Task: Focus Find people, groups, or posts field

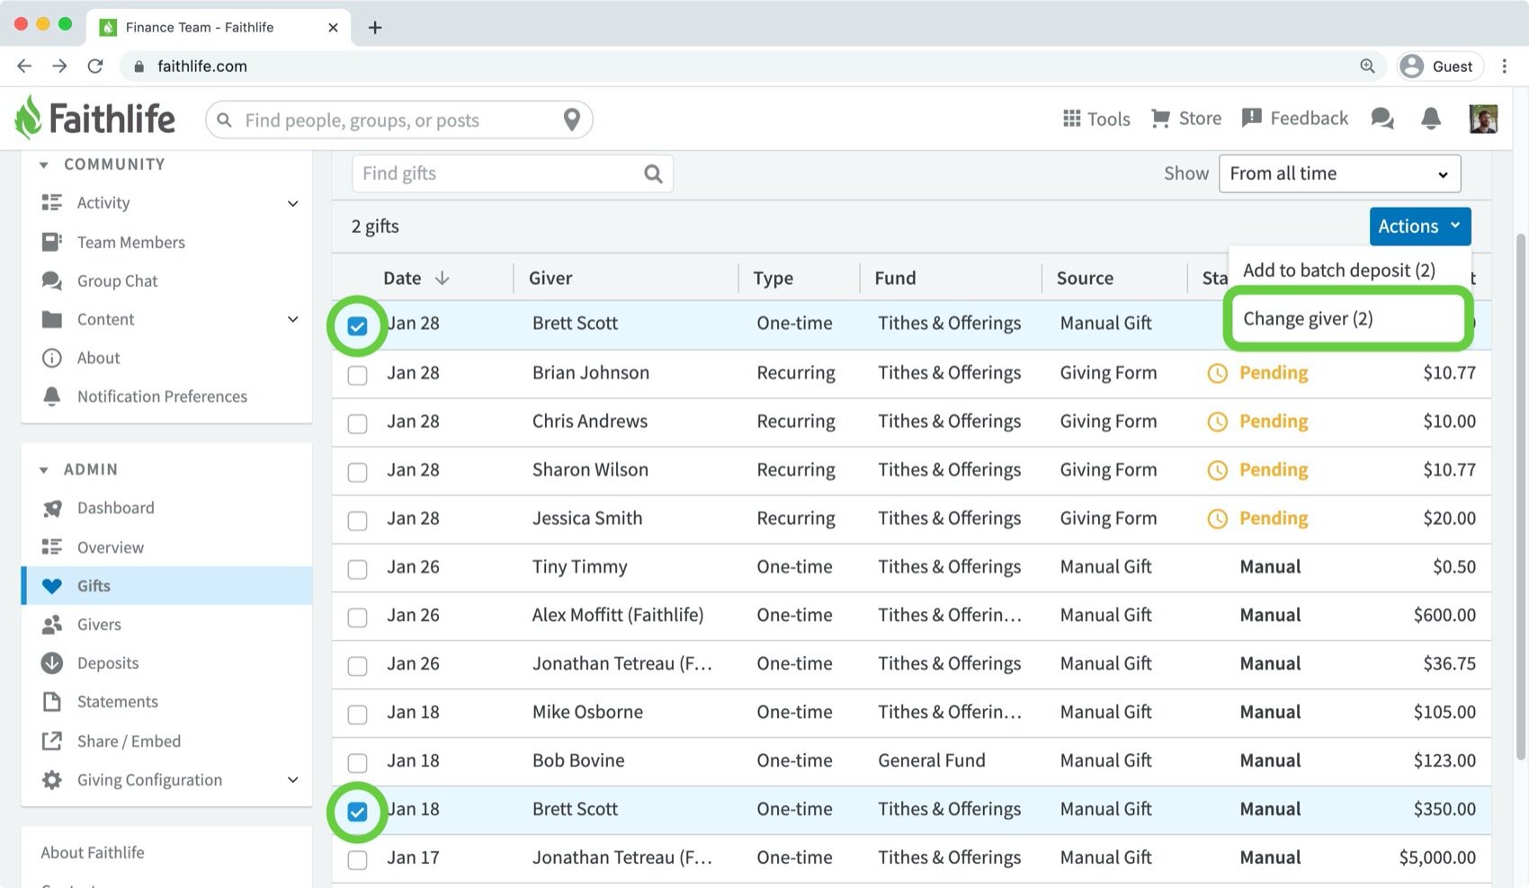Action: [x=398, y=120]
